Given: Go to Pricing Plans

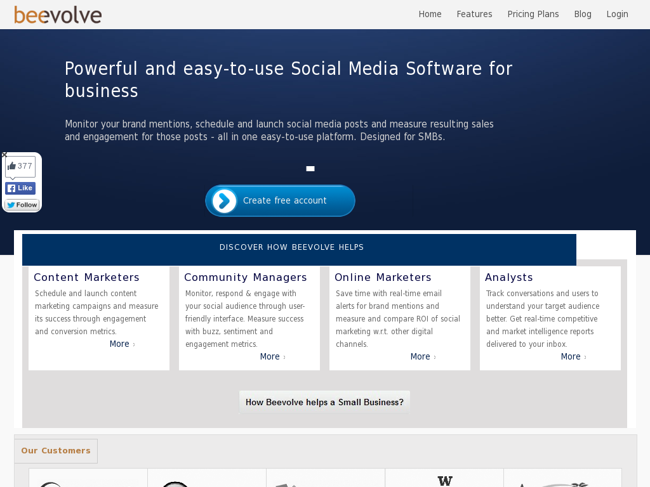Looking at the screenshot, I should tap(533, 14).
